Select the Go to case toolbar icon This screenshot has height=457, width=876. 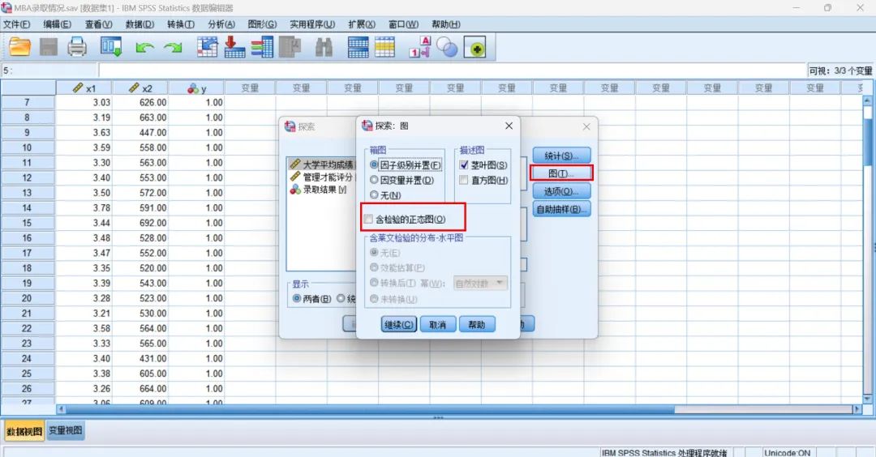click(208, 47)
